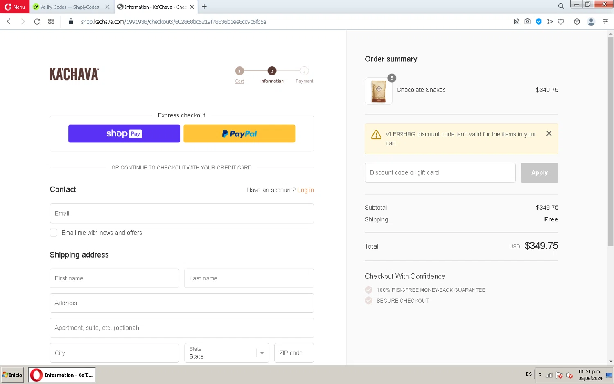Check out with PayPal
Image resolution: width=614 pixels, height=384 pixels.
click(x=239, y=133)
